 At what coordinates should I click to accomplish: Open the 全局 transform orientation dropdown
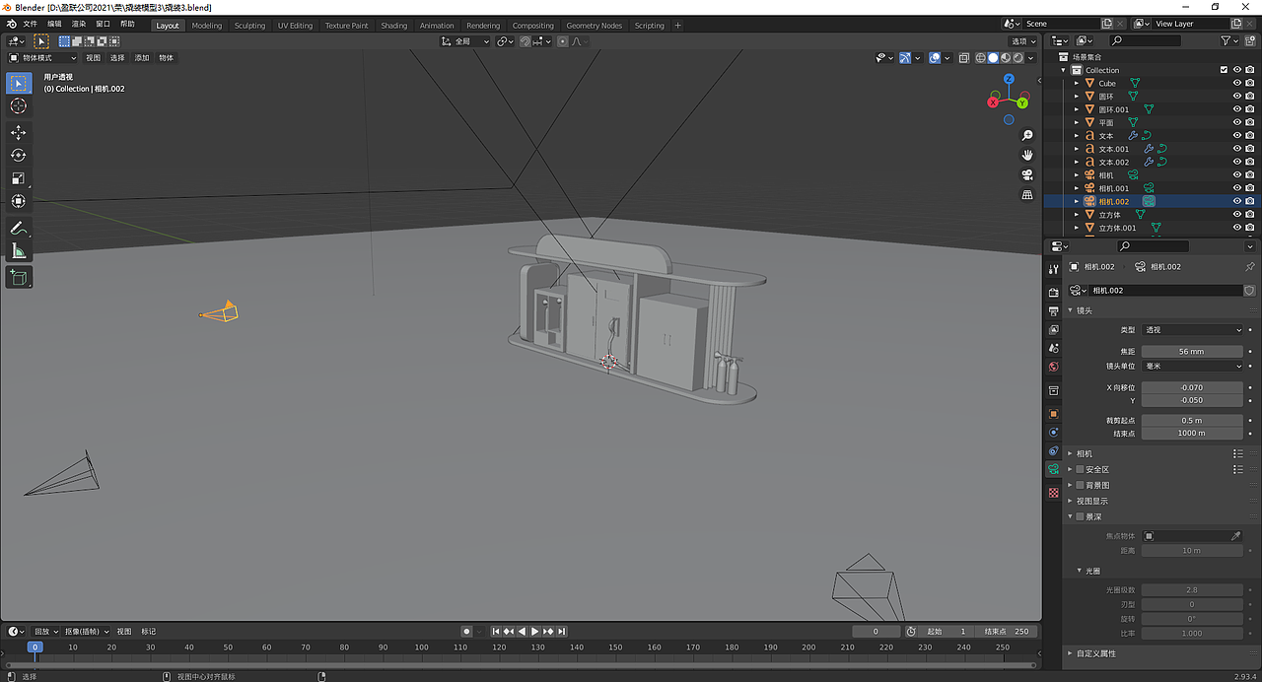coord(465,41)
